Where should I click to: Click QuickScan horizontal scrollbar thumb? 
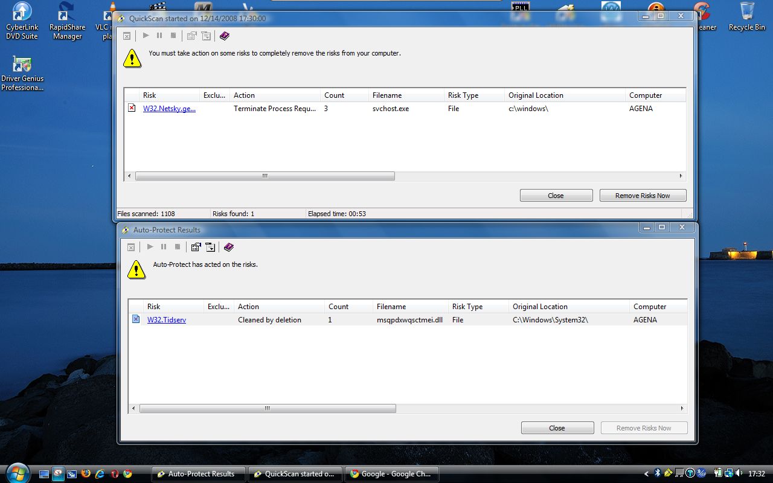click(265, 176)
